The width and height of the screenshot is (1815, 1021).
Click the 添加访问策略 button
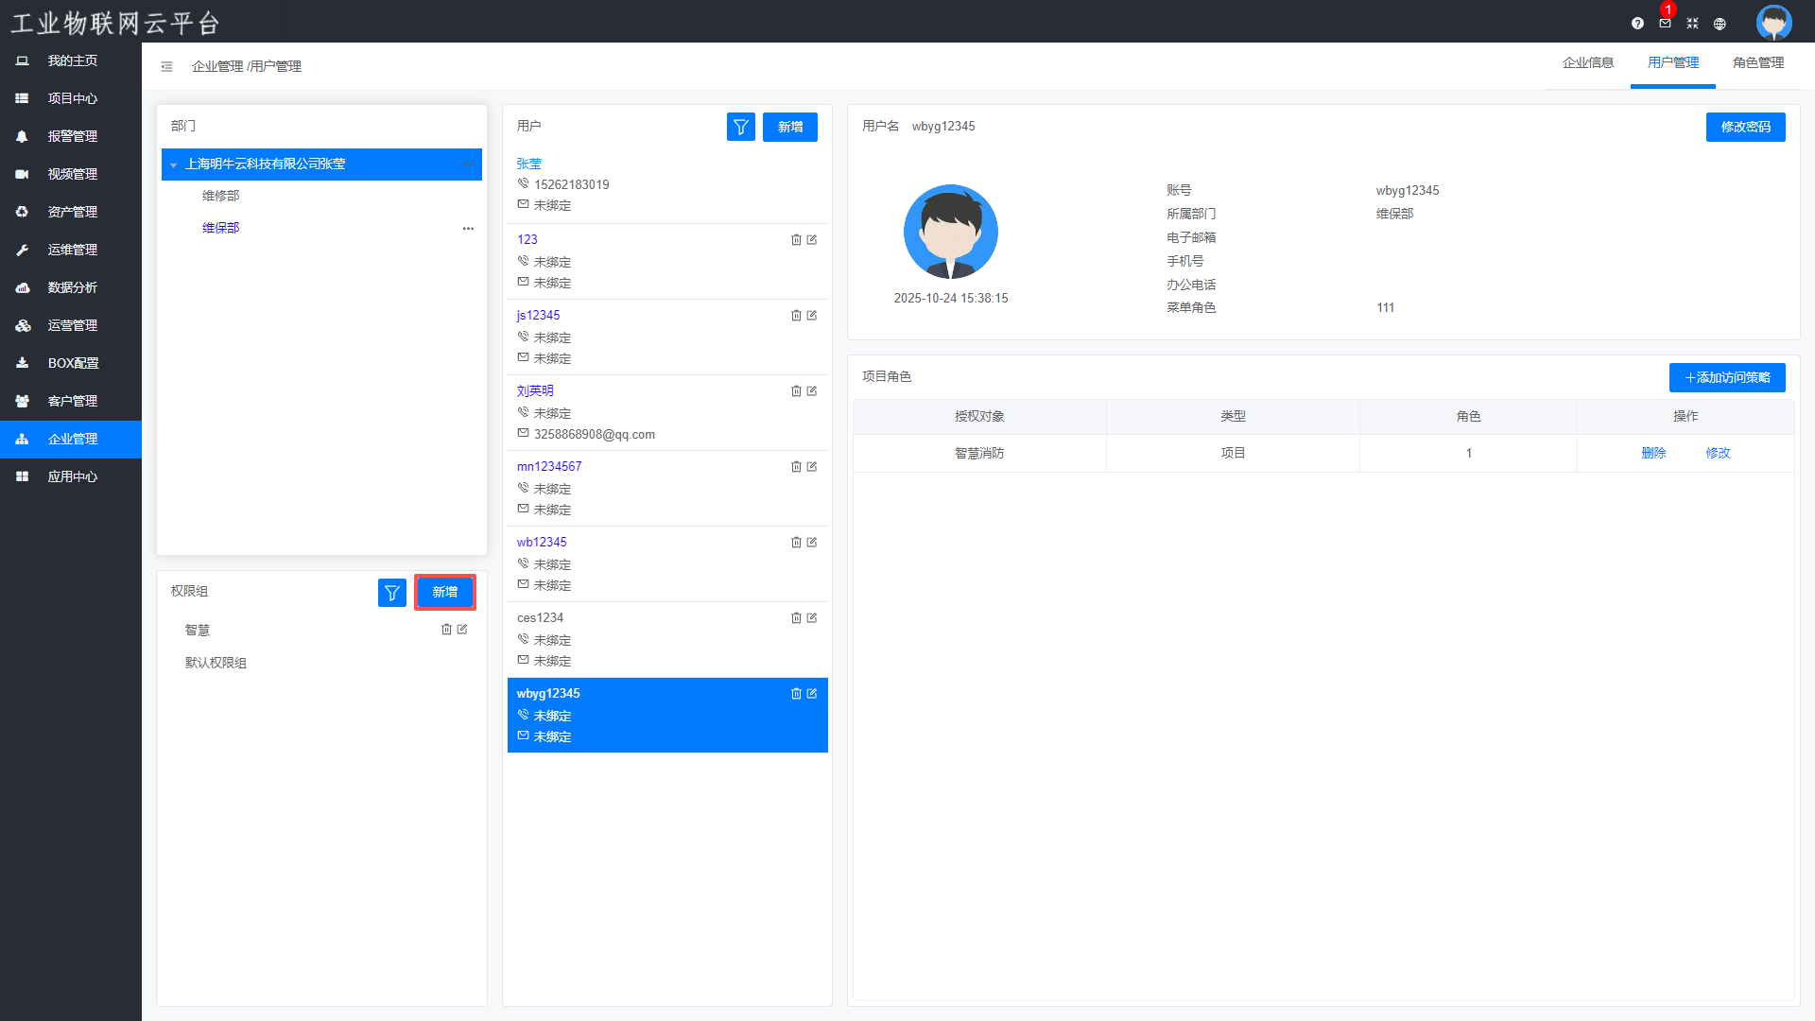point(1726,377)
